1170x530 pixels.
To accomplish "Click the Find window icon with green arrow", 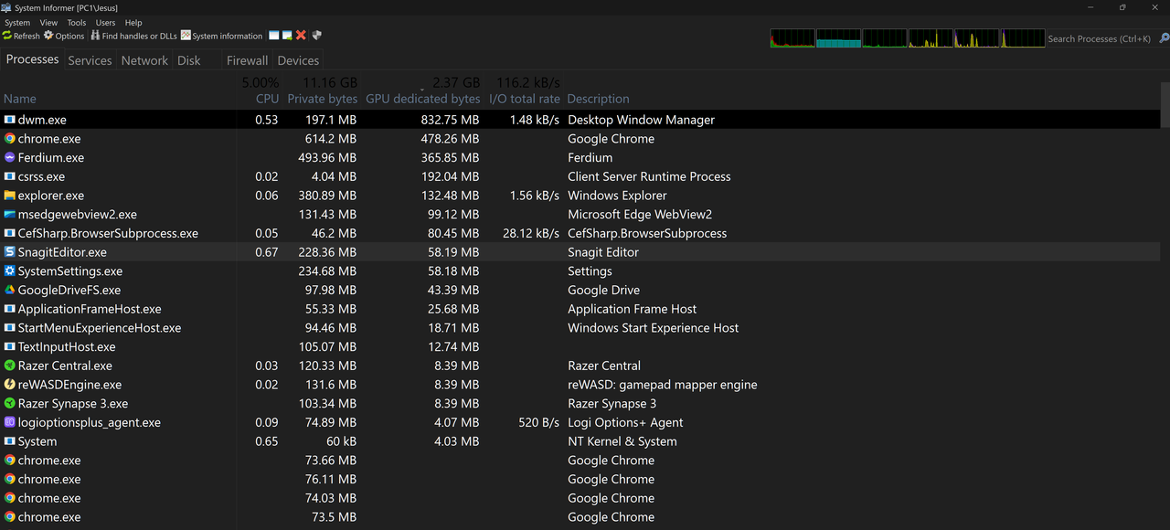I will 287,36.
